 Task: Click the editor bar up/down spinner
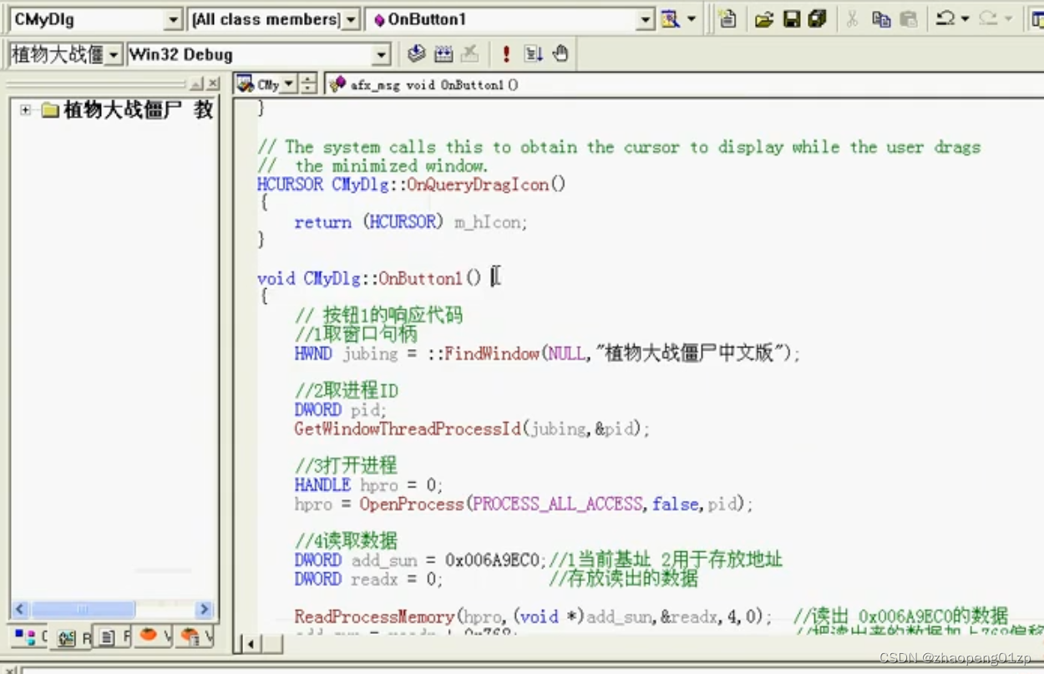[x=308, y=84]
